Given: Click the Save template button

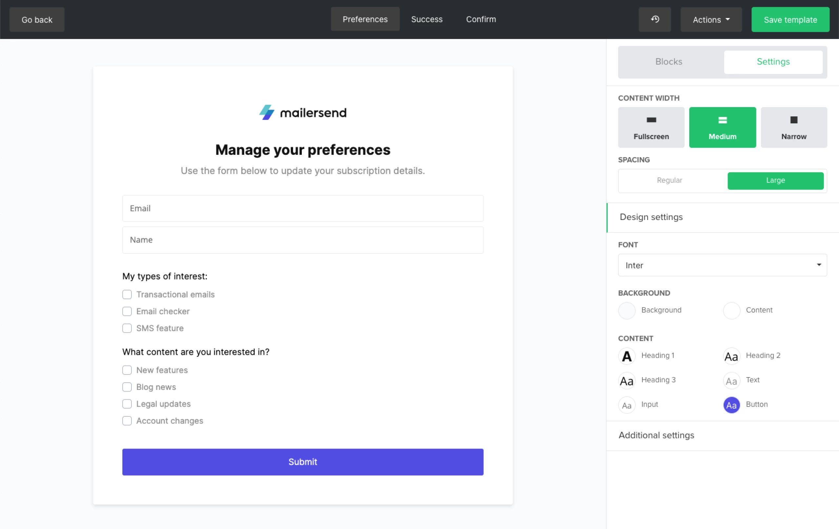Looking at the screenshot, I should click(790, 20).
